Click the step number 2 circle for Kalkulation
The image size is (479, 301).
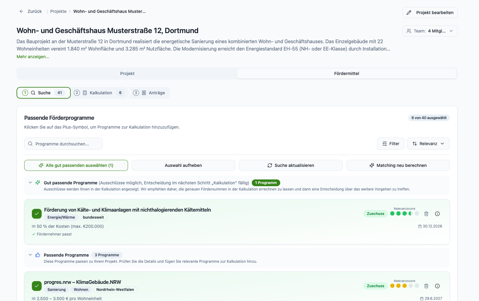[x=77, y=93]
